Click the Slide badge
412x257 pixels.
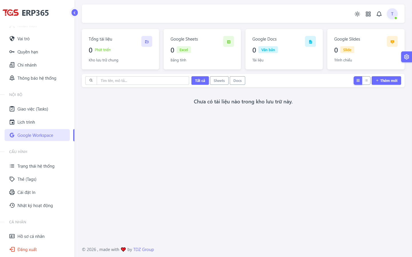[347, 50]
